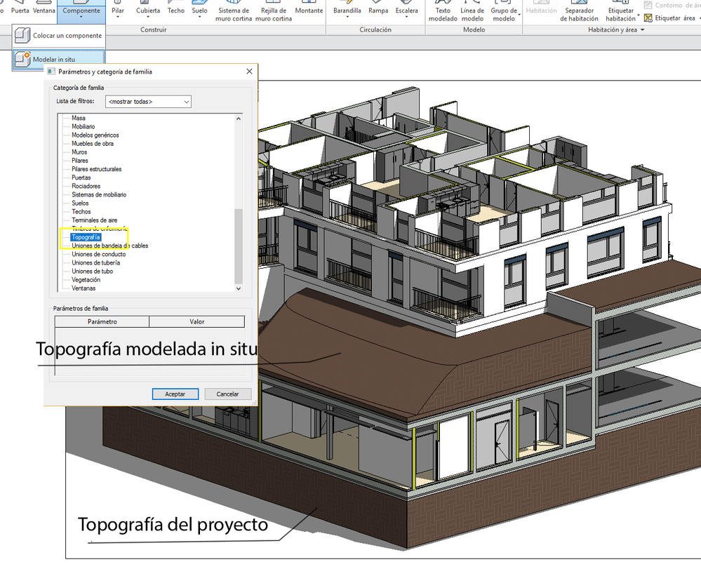Close the Parámetros y categoría de familia dialog

(250, 72)
